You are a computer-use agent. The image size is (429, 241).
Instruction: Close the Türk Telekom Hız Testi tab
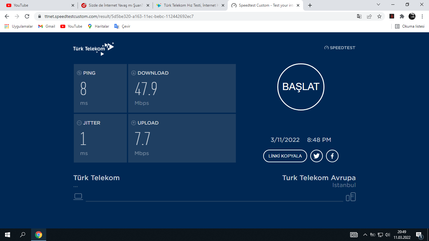tap(223, 5)
